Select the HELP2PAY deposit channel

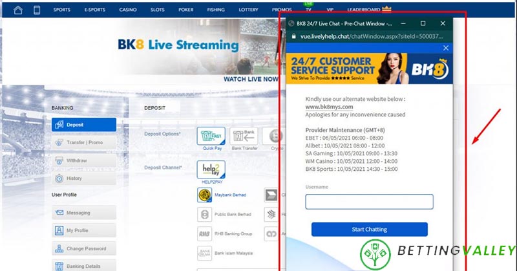211,169
